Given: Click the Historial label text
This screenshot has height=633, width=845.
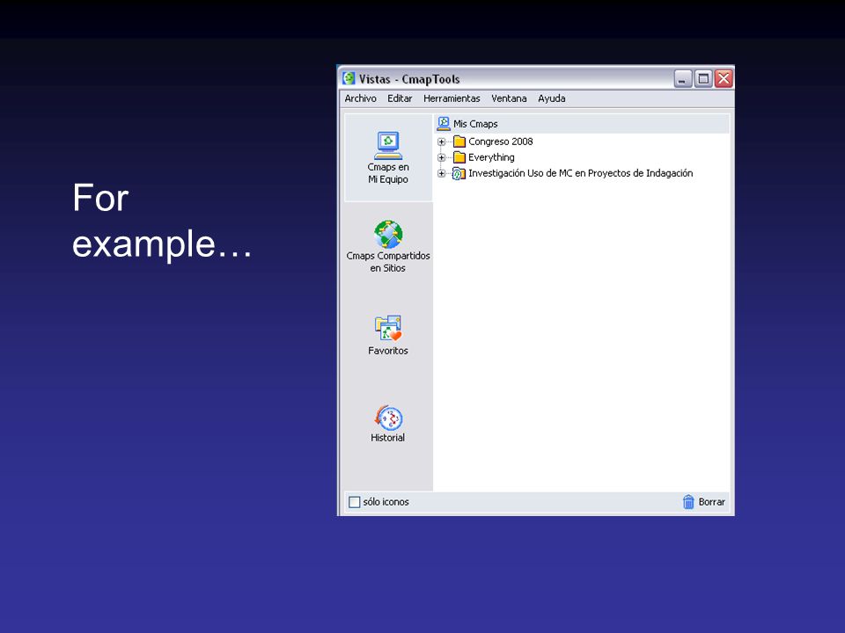Looking at the screenshot, I should (387, 438).
